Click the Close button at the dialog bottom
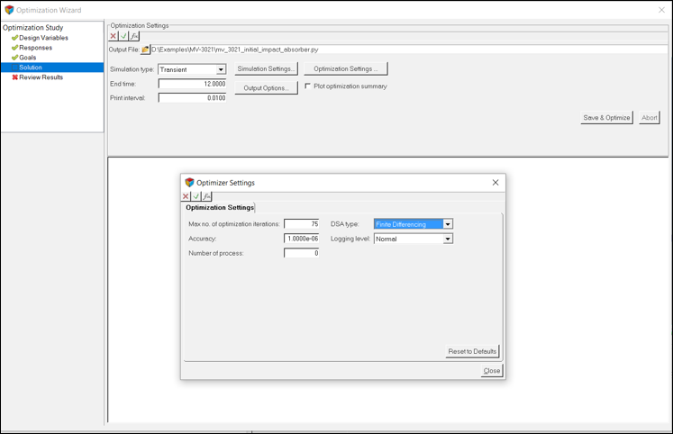The image size is (673, 434). (491, 371)
